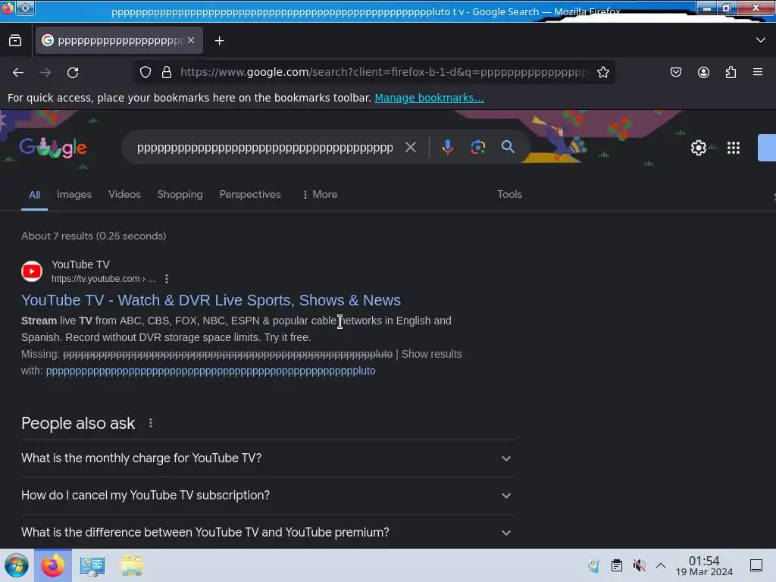Click inside the Google search text field

264,148
